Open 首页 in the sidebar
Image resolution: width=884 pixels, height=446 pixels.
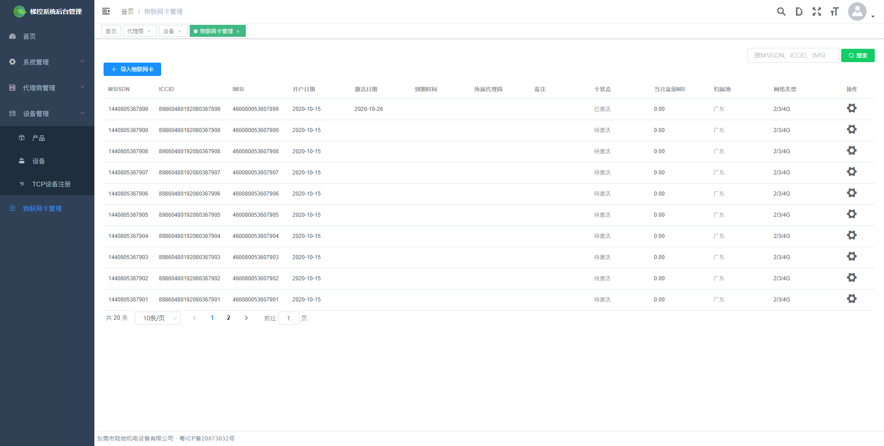pyautogui.click(x=47, y=36)
